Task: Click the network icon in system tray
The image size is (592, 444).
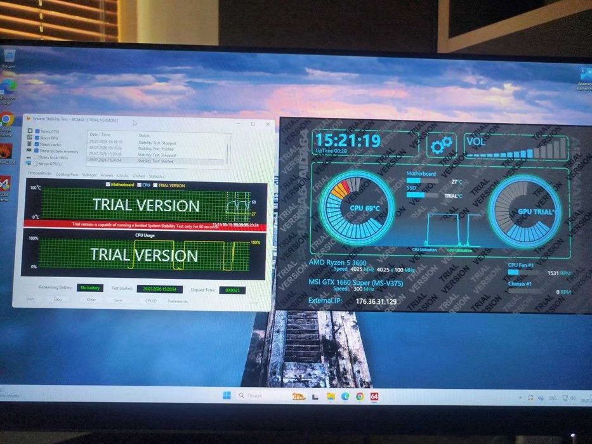Action: 565,398
